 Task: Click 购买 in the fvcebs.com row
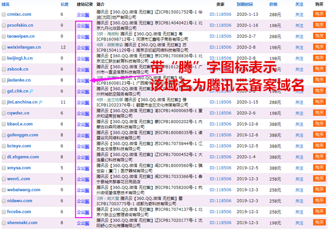pos(319,212)
